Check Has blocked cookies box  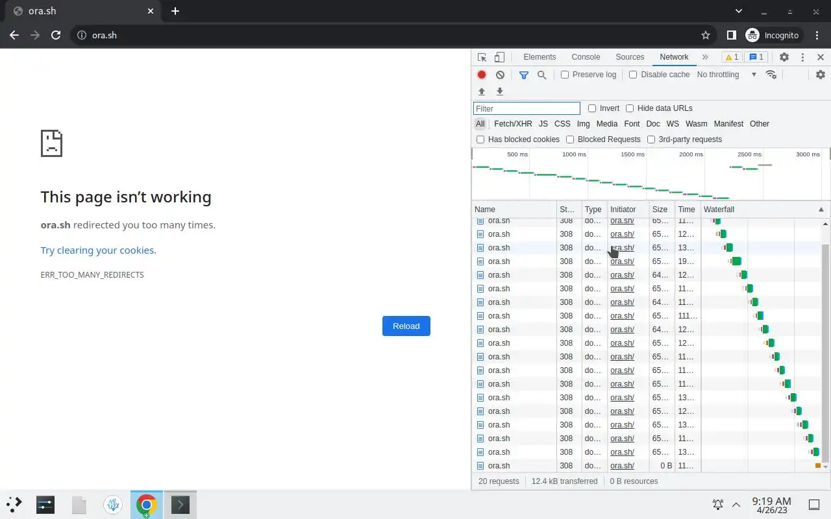480,139
